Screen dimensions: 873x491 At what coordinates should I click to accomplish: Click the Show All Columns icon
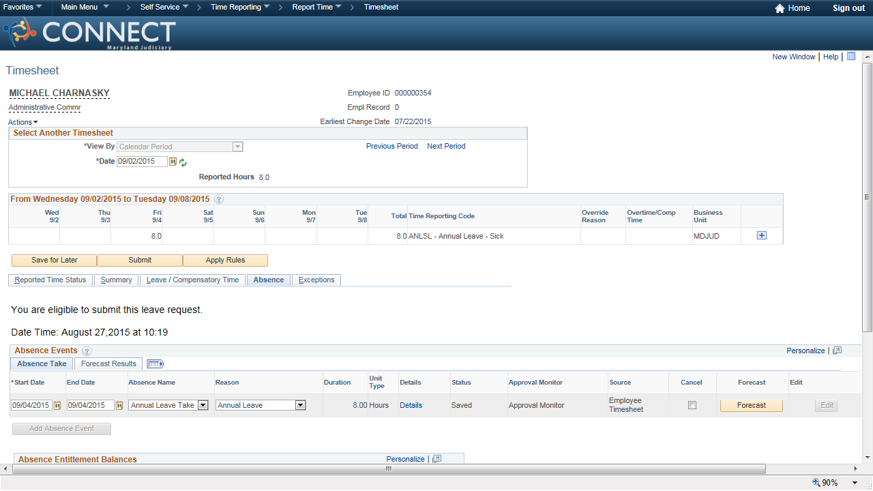point(155,364)
